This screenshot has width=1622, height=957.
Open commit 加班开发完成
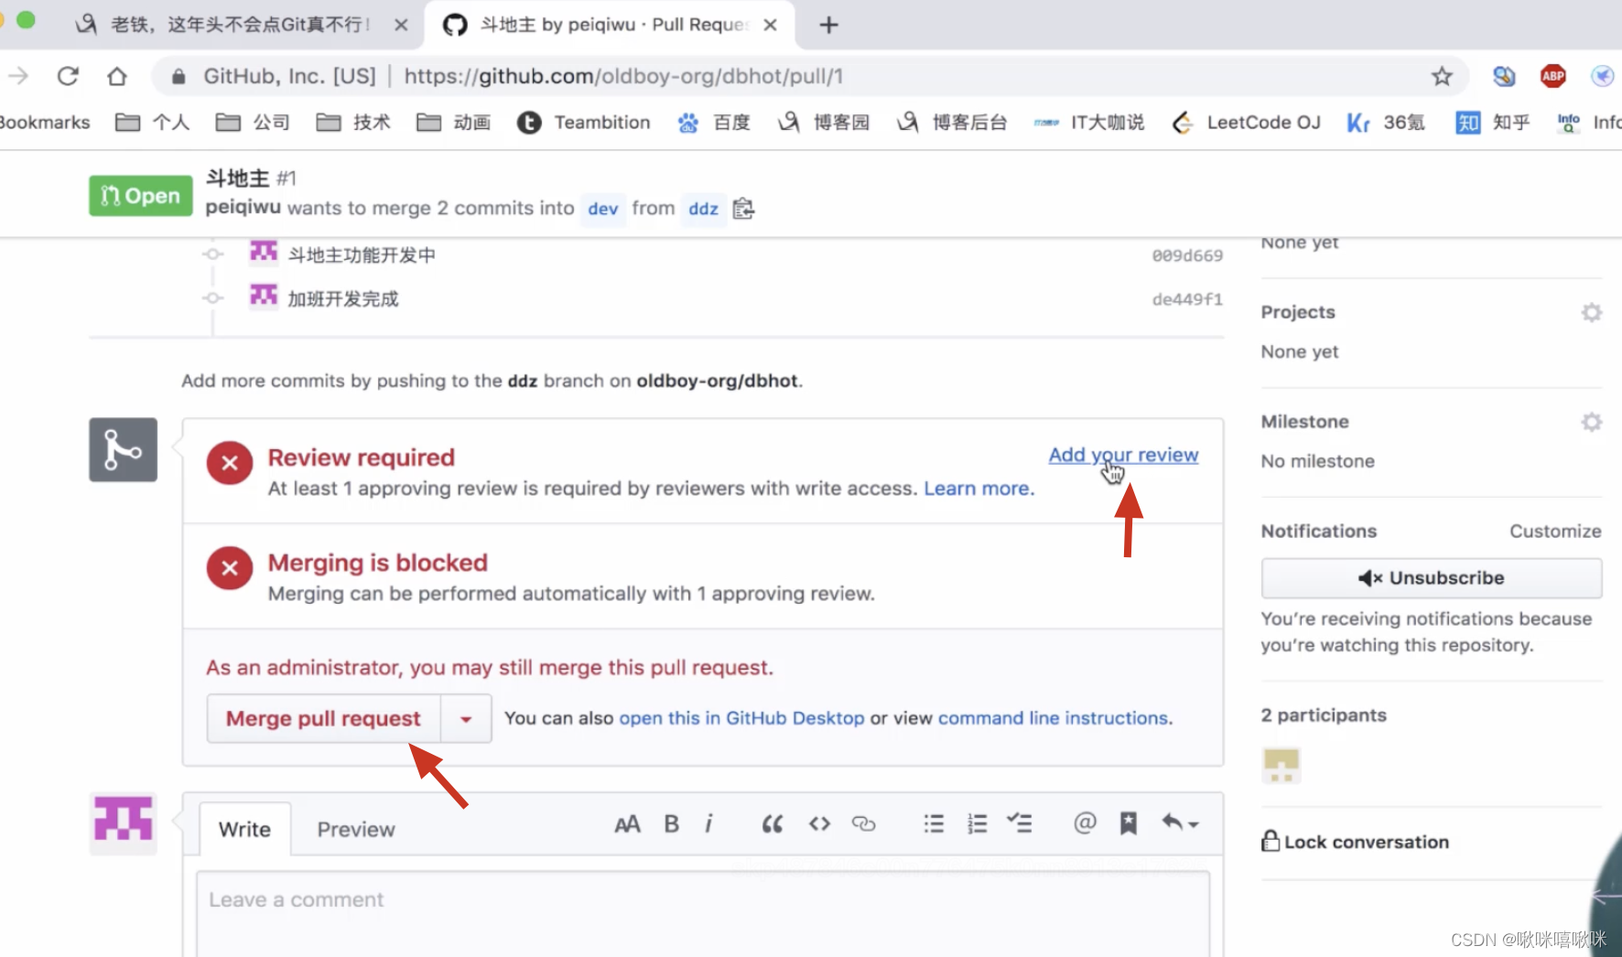(x=343, y=299)
